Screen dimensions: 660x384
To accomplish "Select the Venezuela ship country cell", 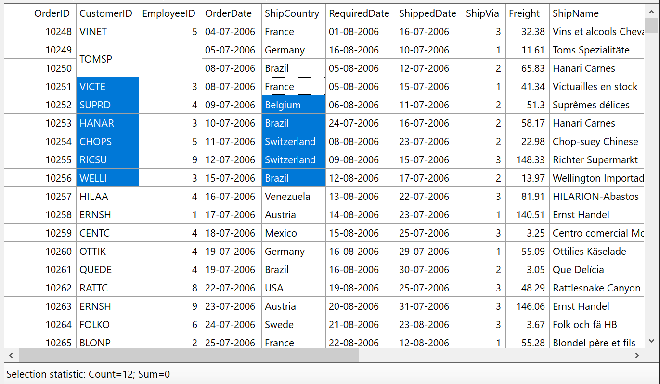I will click(294, 197).
